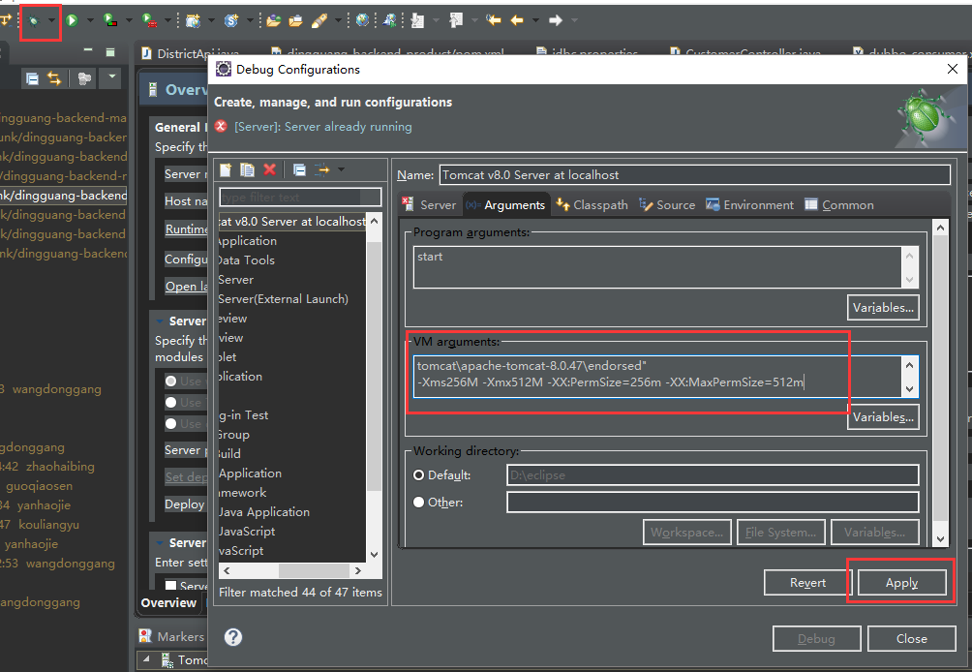Switch to the Common tab
This screenshot has height=672, width=972.
pyautogui.click(x=839, y=205)
